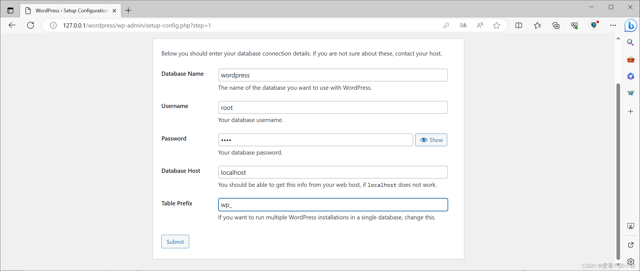Open Browser essentials heart icon
Viewport: 640px width, 271px height.
574,26
